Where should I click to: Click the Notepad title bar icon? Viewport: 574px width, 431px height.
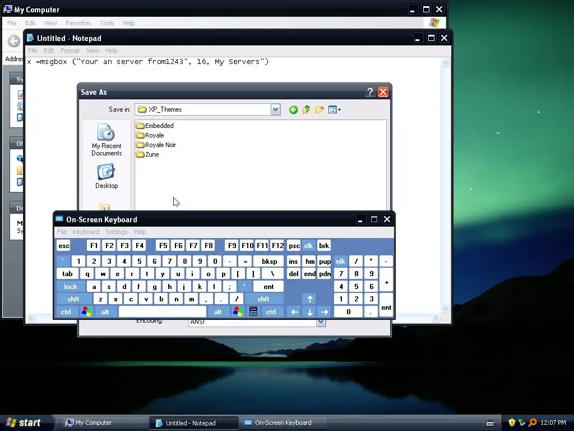30,38
